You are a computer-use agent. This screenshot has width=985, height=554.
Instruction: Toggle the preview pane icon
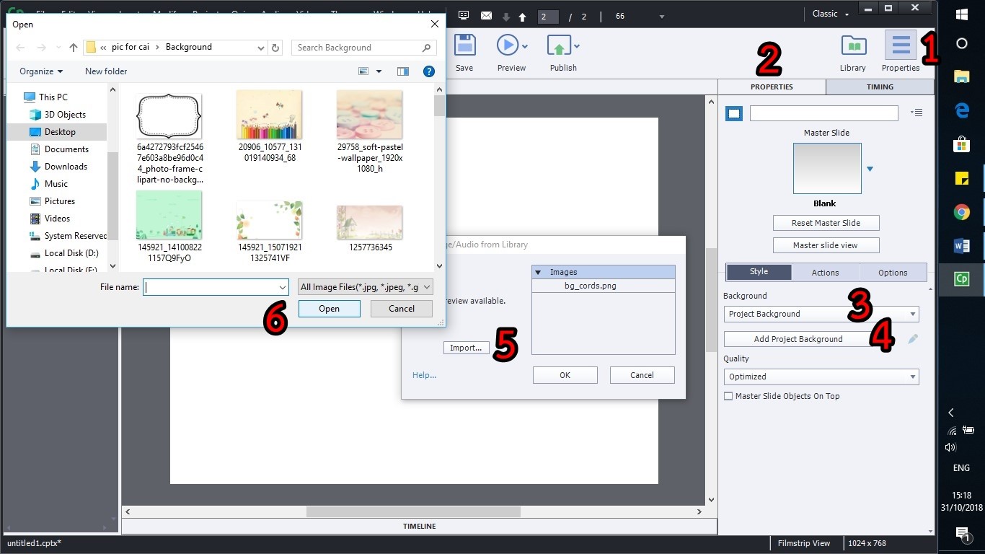tap(403, 71)
